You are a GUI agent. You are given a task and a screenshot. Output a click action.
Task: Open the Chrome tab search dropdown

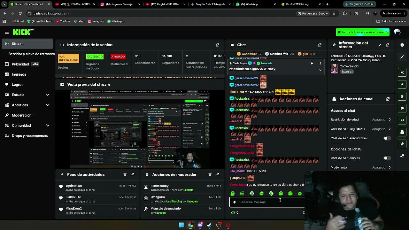[x=4, y=4]
